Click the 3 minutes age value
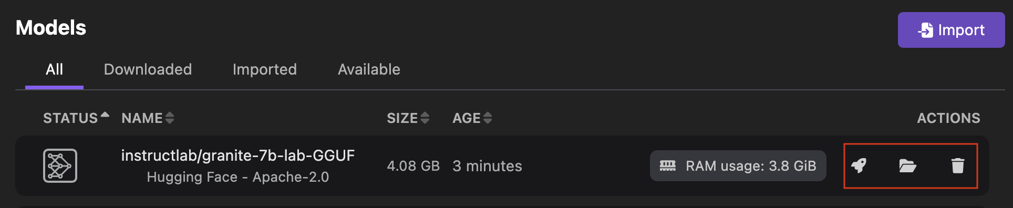This screenshot has height=208, width=1013. point(487,166)
